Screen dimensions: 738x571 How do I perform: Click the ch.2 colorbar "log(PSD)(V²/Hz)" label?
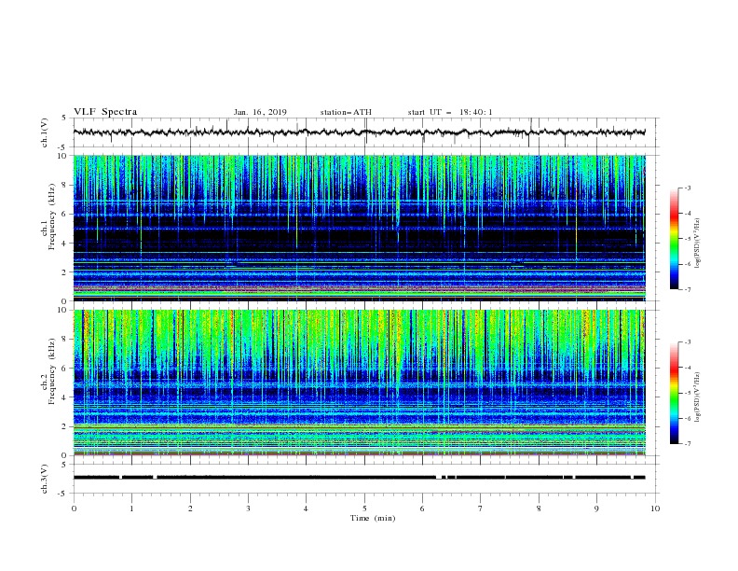point(698,397)
